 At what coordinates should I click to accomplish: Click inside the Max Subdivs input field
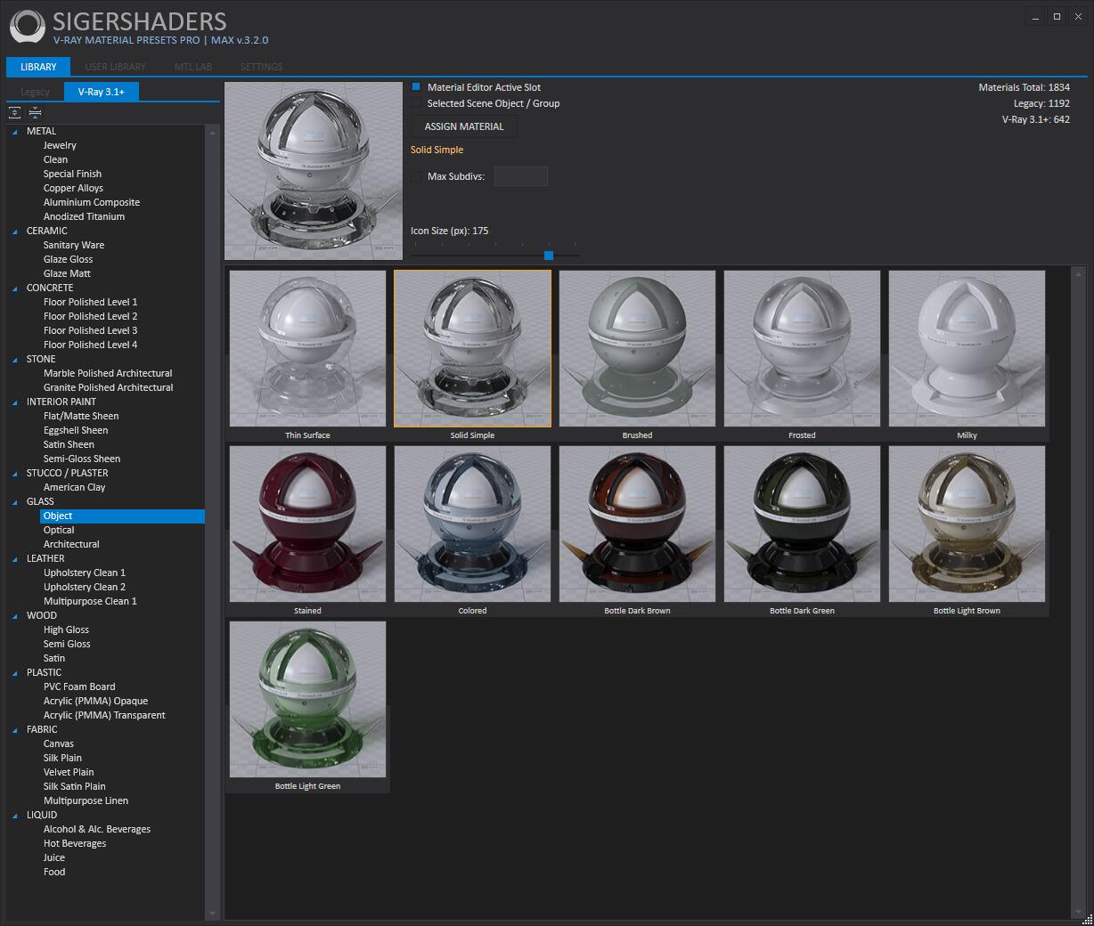tap(521, 176)
